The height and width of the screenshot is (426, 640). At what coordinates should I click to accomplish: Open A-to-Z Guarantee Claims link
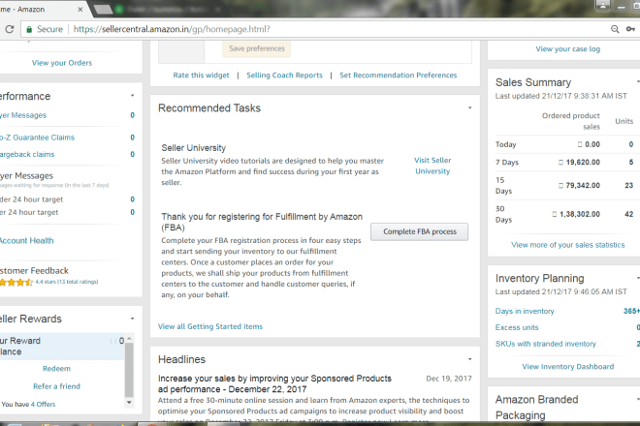[x=37, y=137]
